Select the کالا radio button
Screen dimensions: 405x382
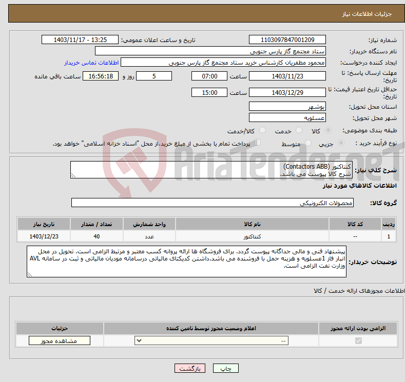[x=328, y=130]
